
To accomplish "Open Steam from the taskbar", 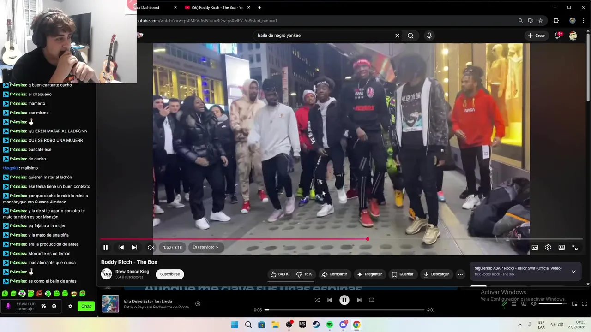I will [316, 325].
